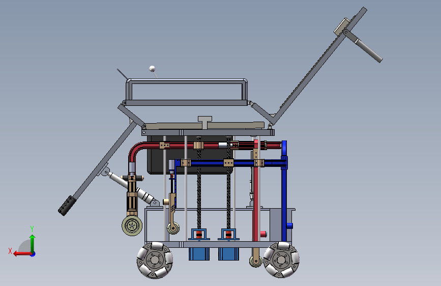Select the white ball knob above the frame

tap(152, 68)
